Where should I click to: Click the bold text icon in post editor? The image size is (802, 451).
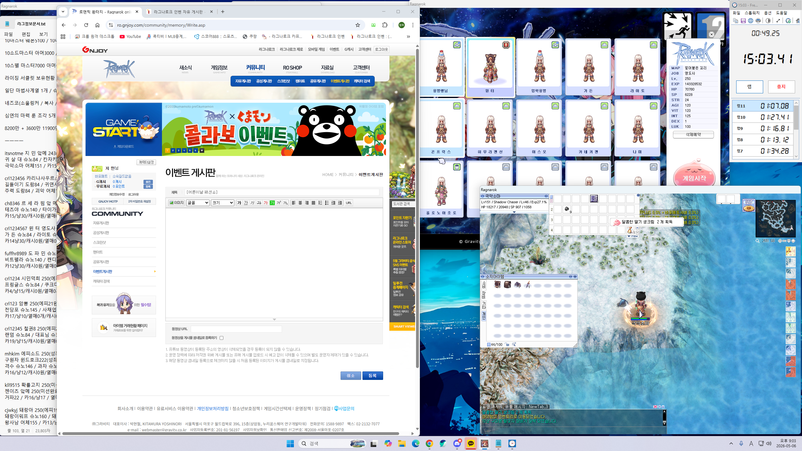pyautogui.click(x=239, y=203)
